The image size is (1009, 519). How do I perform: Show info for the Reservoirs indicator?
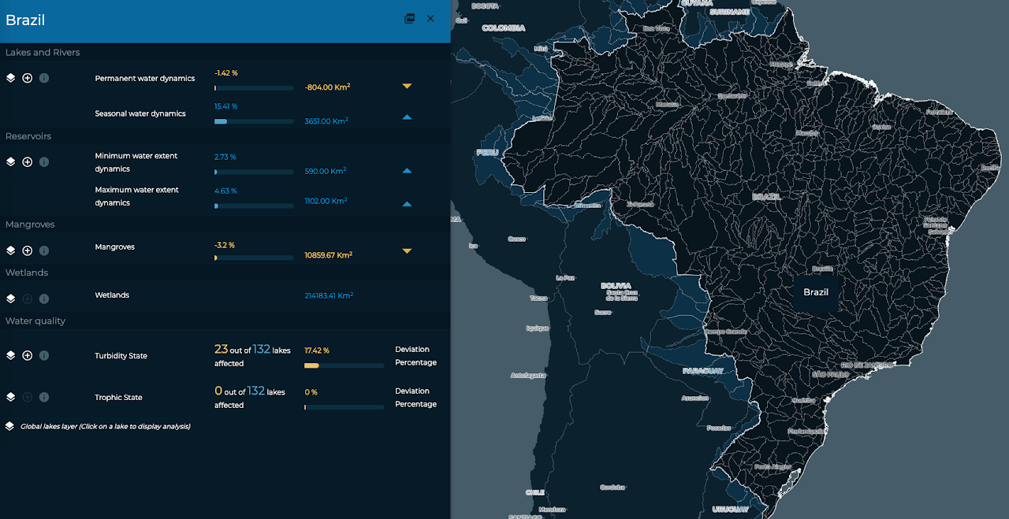pos(44,161)
